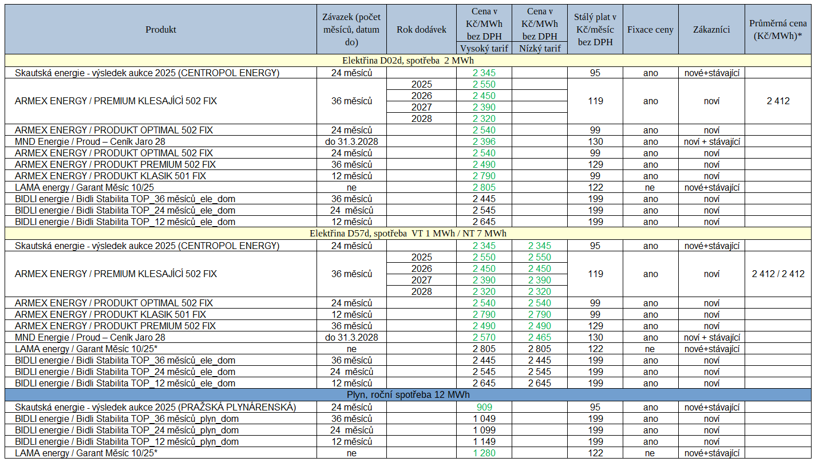
Task: Click the high tariff value '2 570'
Action: [484, 337]
